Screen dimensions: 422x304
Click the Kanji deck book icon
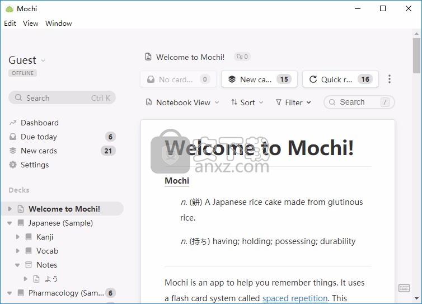pyautogui.click(x=28, y=237)
